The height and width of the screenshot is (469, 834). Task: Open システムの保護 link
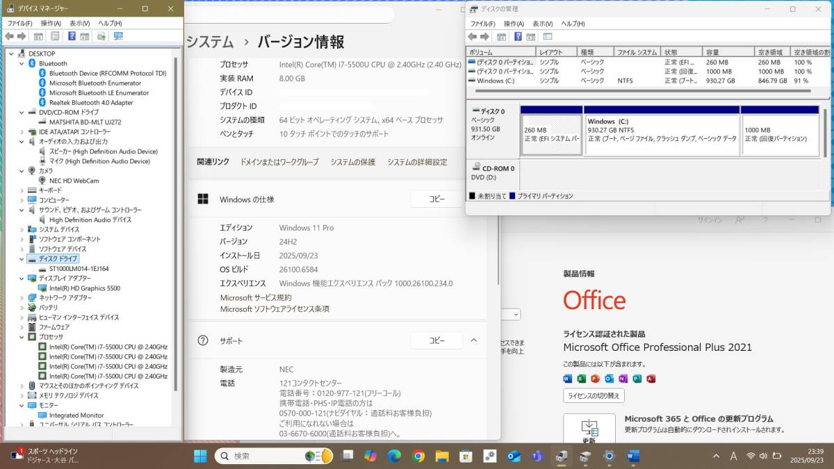point(352,162)
